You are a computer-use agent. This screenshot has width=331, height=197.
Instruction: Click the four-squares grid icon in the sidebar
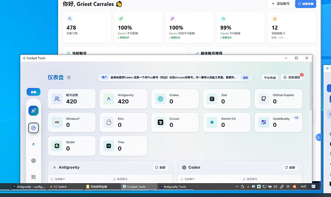point(34,177)
